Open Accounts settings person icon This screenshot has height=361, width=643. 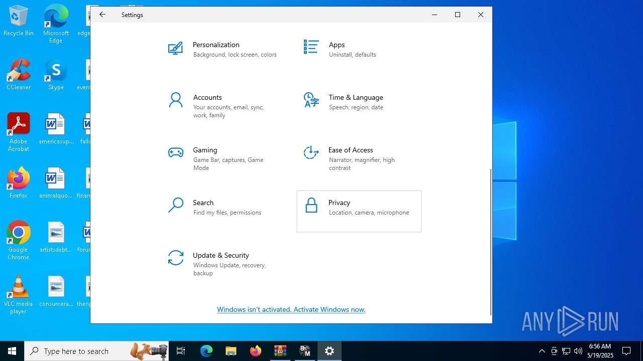175,100
